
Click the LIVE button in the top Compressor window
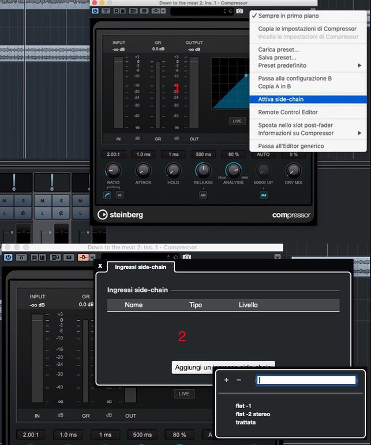[237, 121]
